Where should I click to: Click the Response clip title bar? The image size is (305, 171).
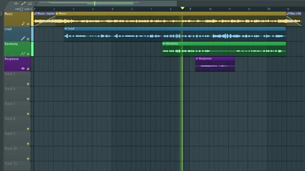(x=215, y=58)
